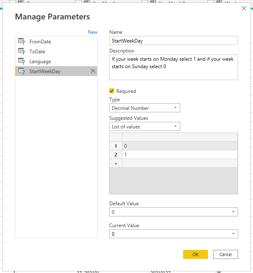Click the StartWeekDay parameter icon
The image size is (253, 273).
21,71
